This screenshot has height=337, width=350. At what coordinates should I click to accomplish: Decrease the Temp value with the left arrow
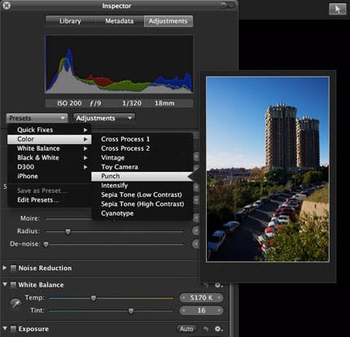tap(184, 298)
